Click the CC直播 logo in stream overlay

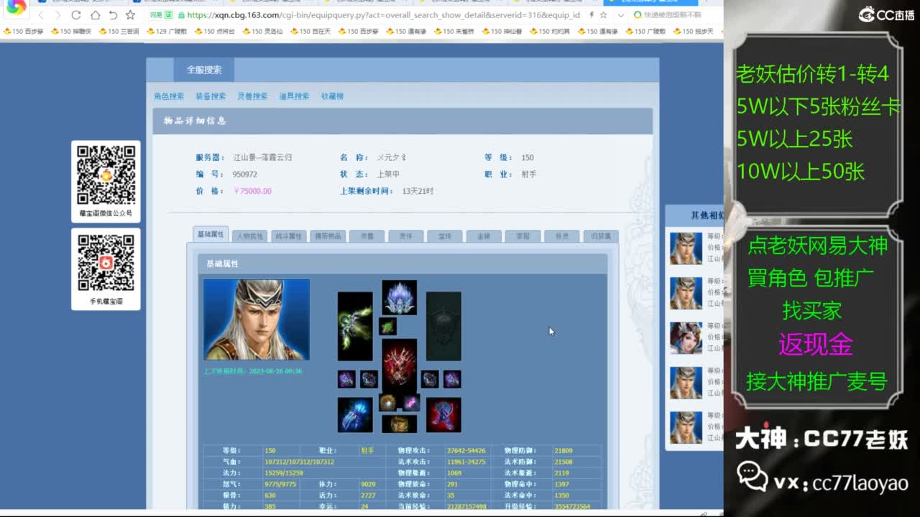[x=886, y=14]
